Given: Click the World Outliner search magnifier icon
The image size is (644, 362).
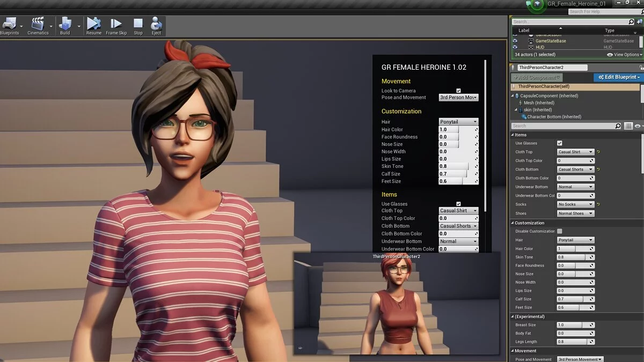Looking at the screenshot, I should click(x=631, y=22).
